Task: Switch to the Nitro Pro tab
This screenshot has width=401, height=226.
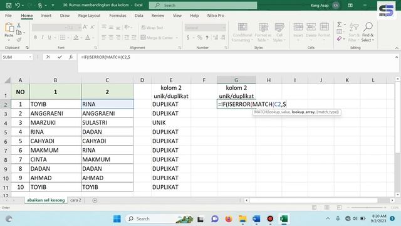Action: coord(216,16)
